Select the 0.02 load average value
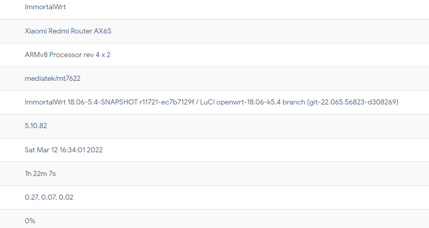Image resolution: width=429 pixels, height=228 pixels. pos(66,198)
